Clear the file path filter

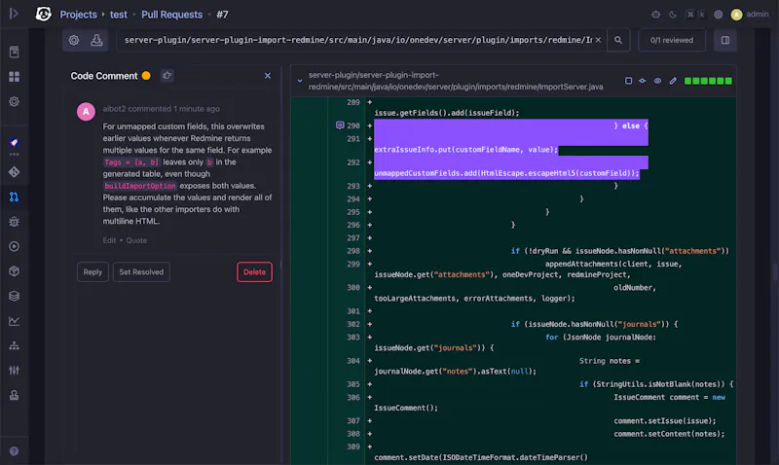click(x=598, y=40)
